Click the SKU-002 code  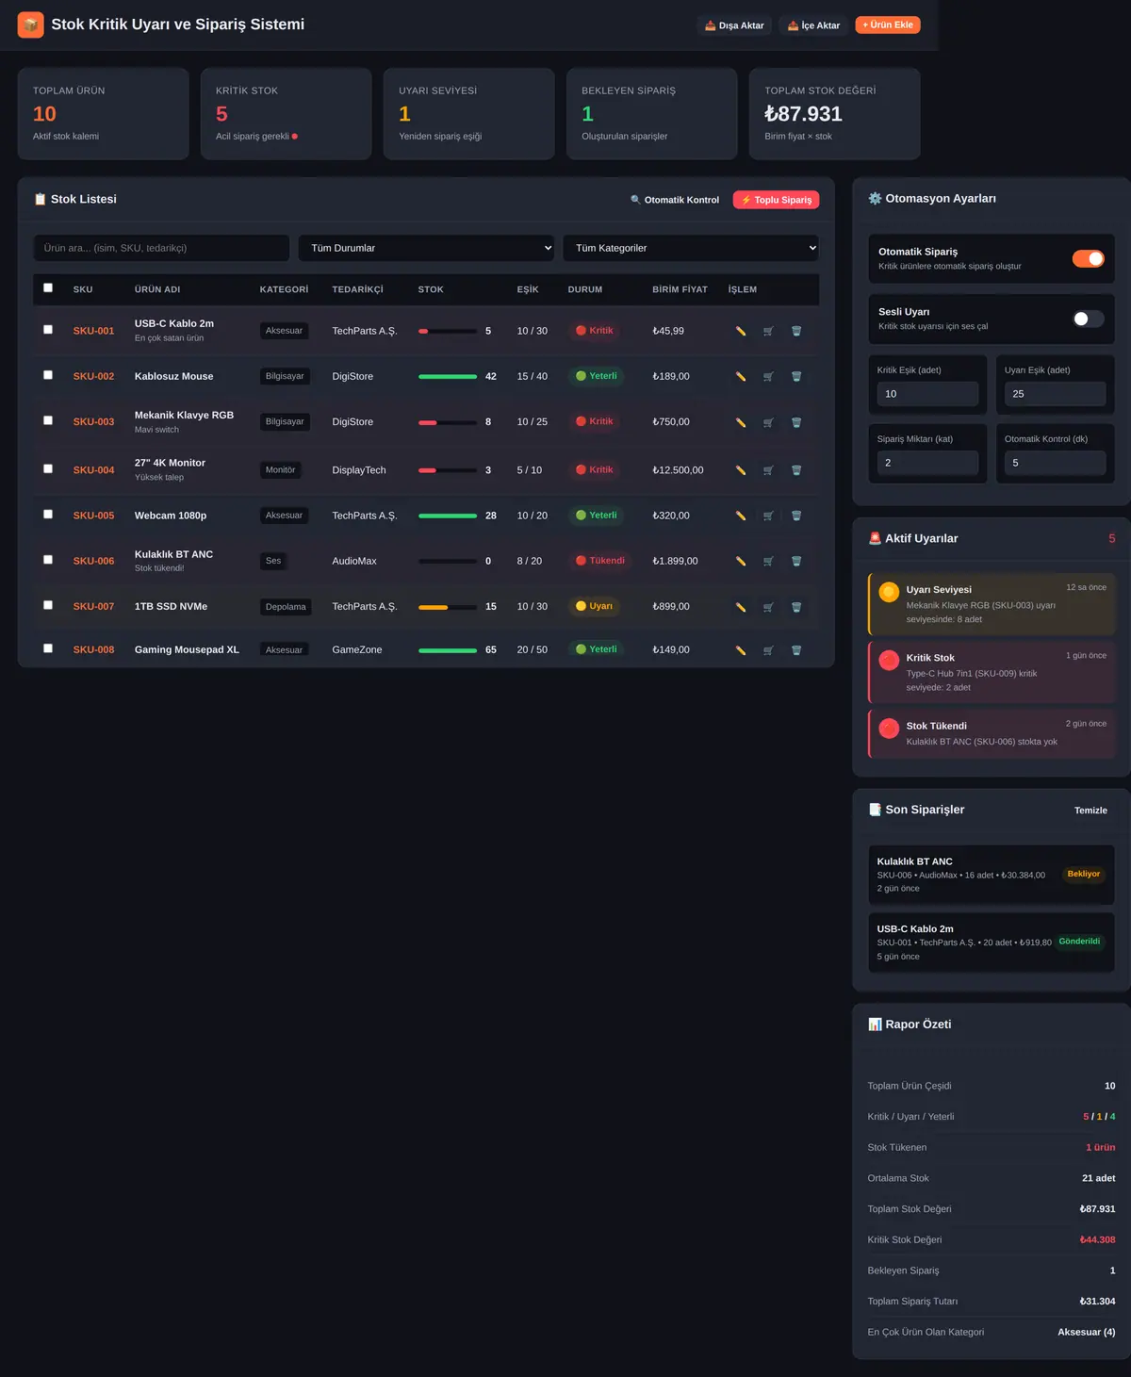click(93, 376)
